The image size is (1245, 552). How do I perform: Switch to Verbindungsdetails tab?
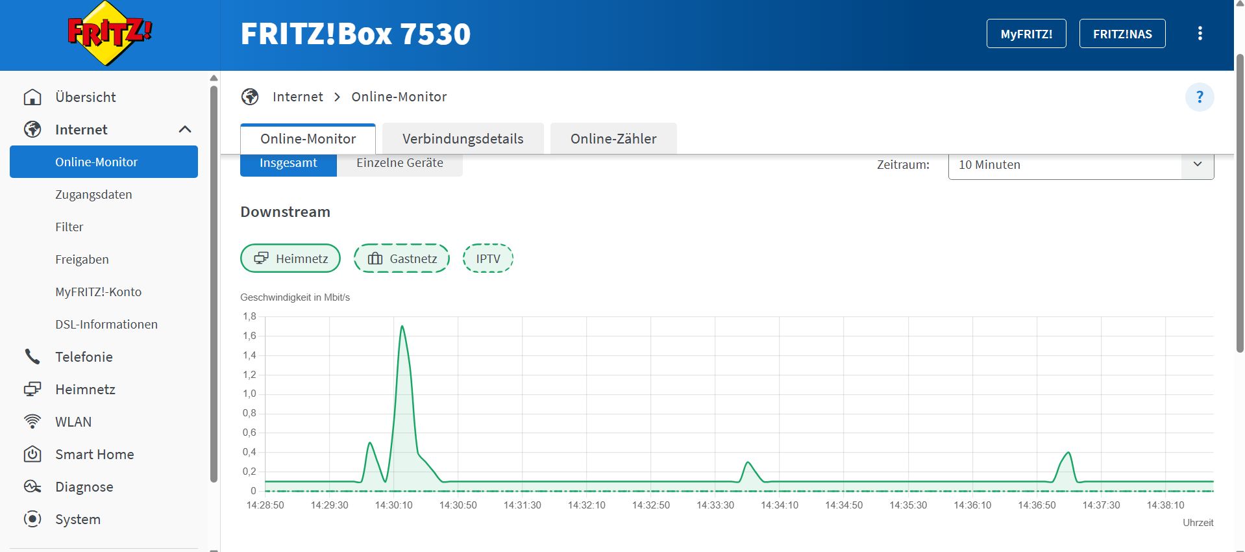point(463,139)
